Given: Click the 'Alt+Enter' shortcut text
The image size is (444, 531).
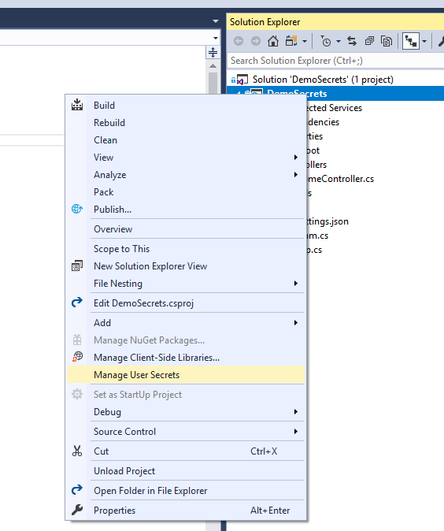Looking at the screenshot, I should click(270, 511).
